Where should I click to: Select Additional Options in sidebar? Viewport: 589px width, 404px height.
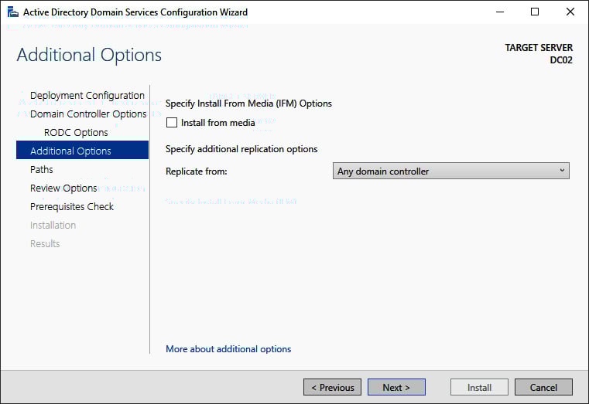click(82, 151)
